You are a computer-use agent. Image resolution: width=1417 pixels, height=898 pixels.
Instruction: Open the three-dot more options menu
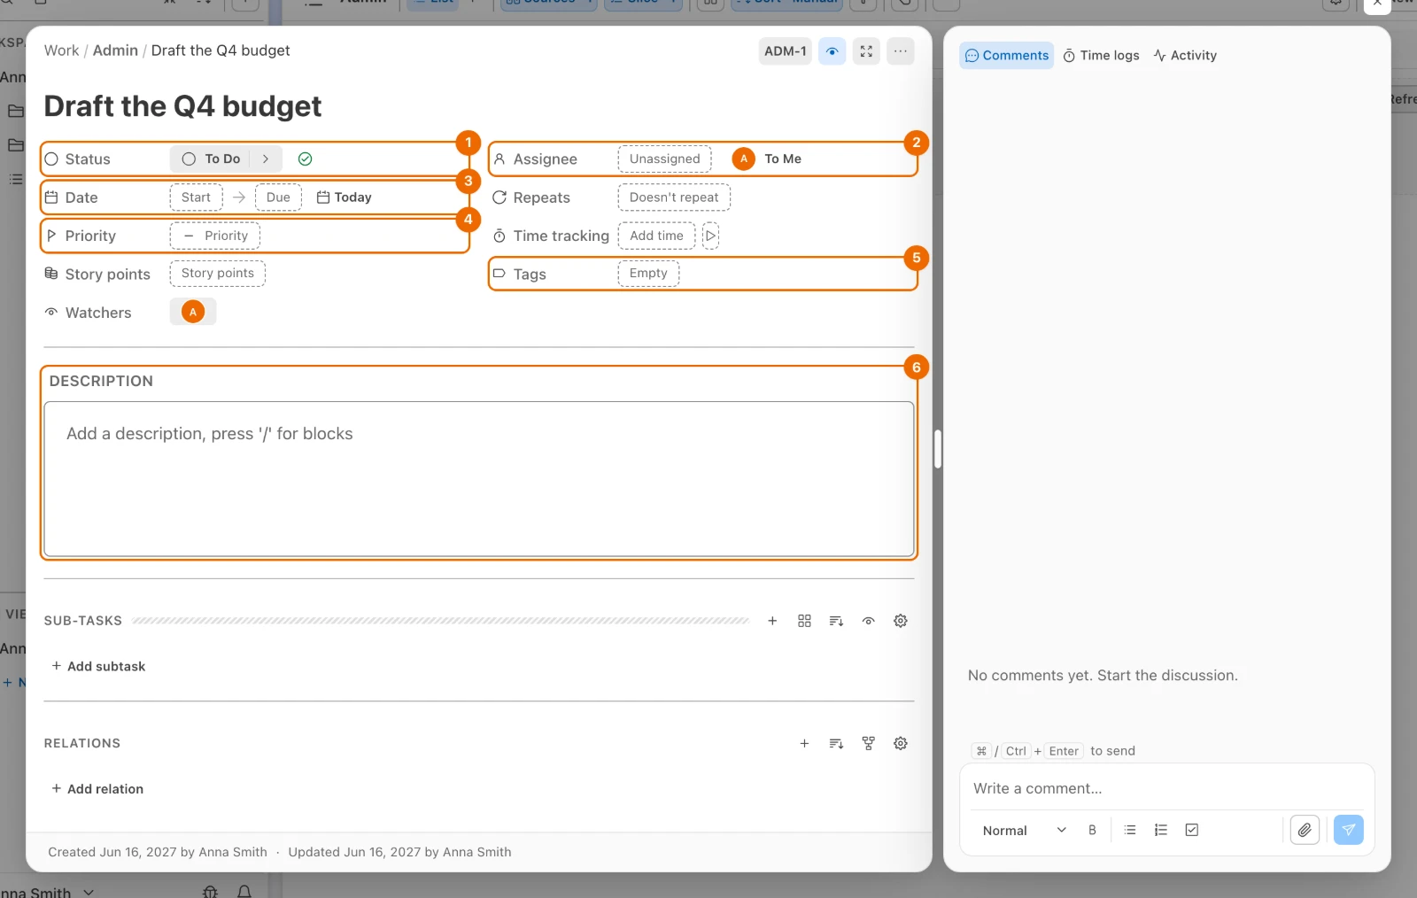901,51
